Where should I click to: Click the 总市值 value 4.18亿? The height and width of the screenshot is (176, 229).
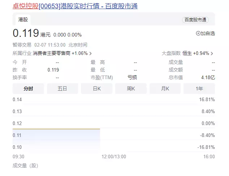[208, 77]
